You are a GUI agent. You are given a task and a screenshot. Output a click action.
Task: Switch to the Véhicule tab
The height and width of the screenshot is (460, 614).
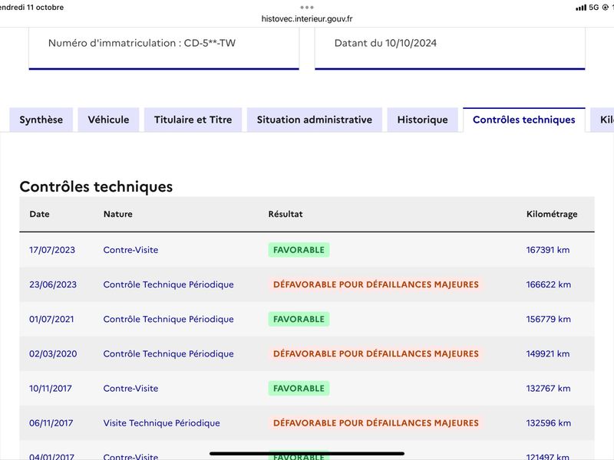(108, 120)
